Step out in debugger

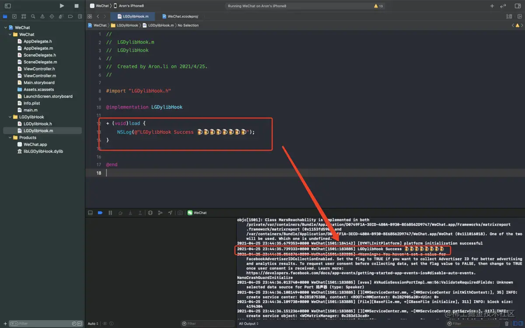[x=140, y=213]
